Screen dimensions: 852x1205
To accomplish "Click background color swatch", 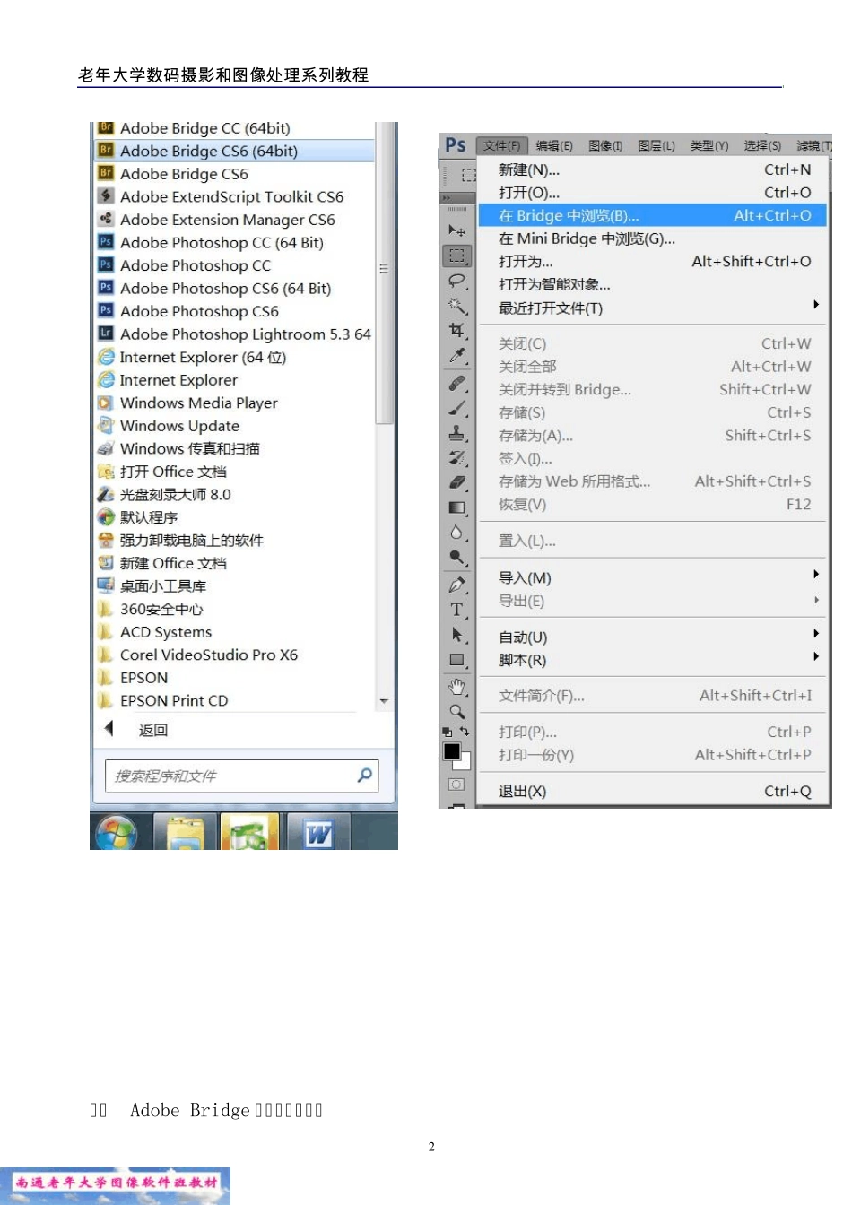I will click(464, 764).
